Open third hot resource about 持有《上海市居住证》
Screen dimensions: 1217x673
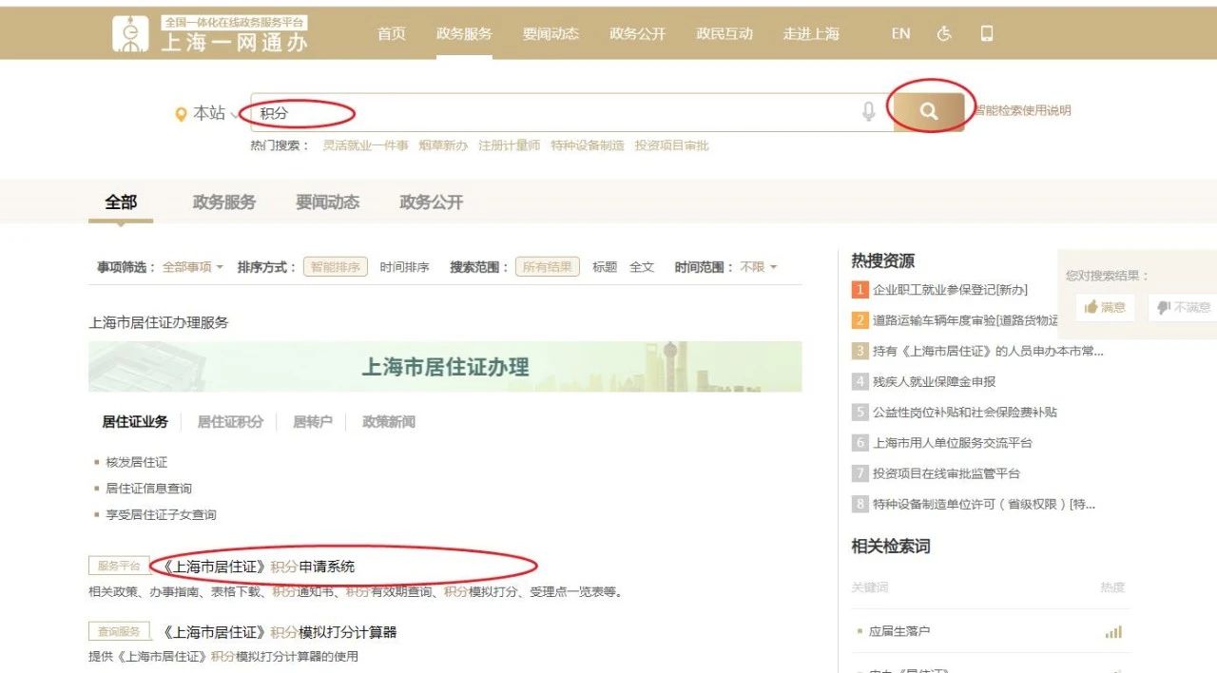point(989,351)
